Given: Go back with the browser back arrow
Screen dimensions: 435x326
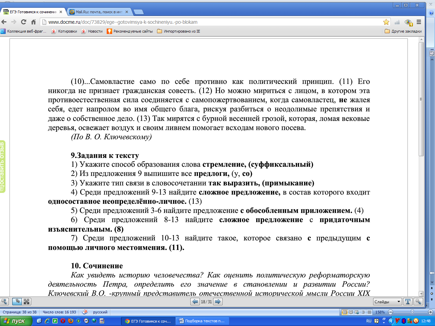Looking at the screenshot, I should (x=4, y=22).
